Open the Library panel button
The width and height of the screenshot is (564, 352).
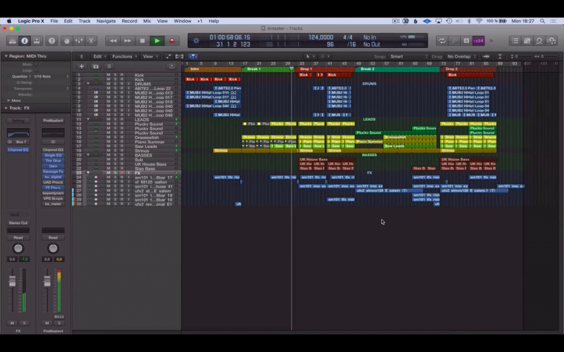pyautogui.click(x=12, y=41)
